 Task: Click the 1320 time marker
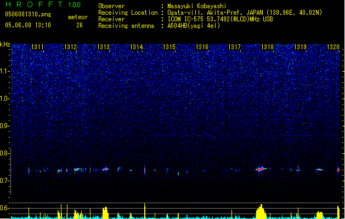click(x=333, y=47)
